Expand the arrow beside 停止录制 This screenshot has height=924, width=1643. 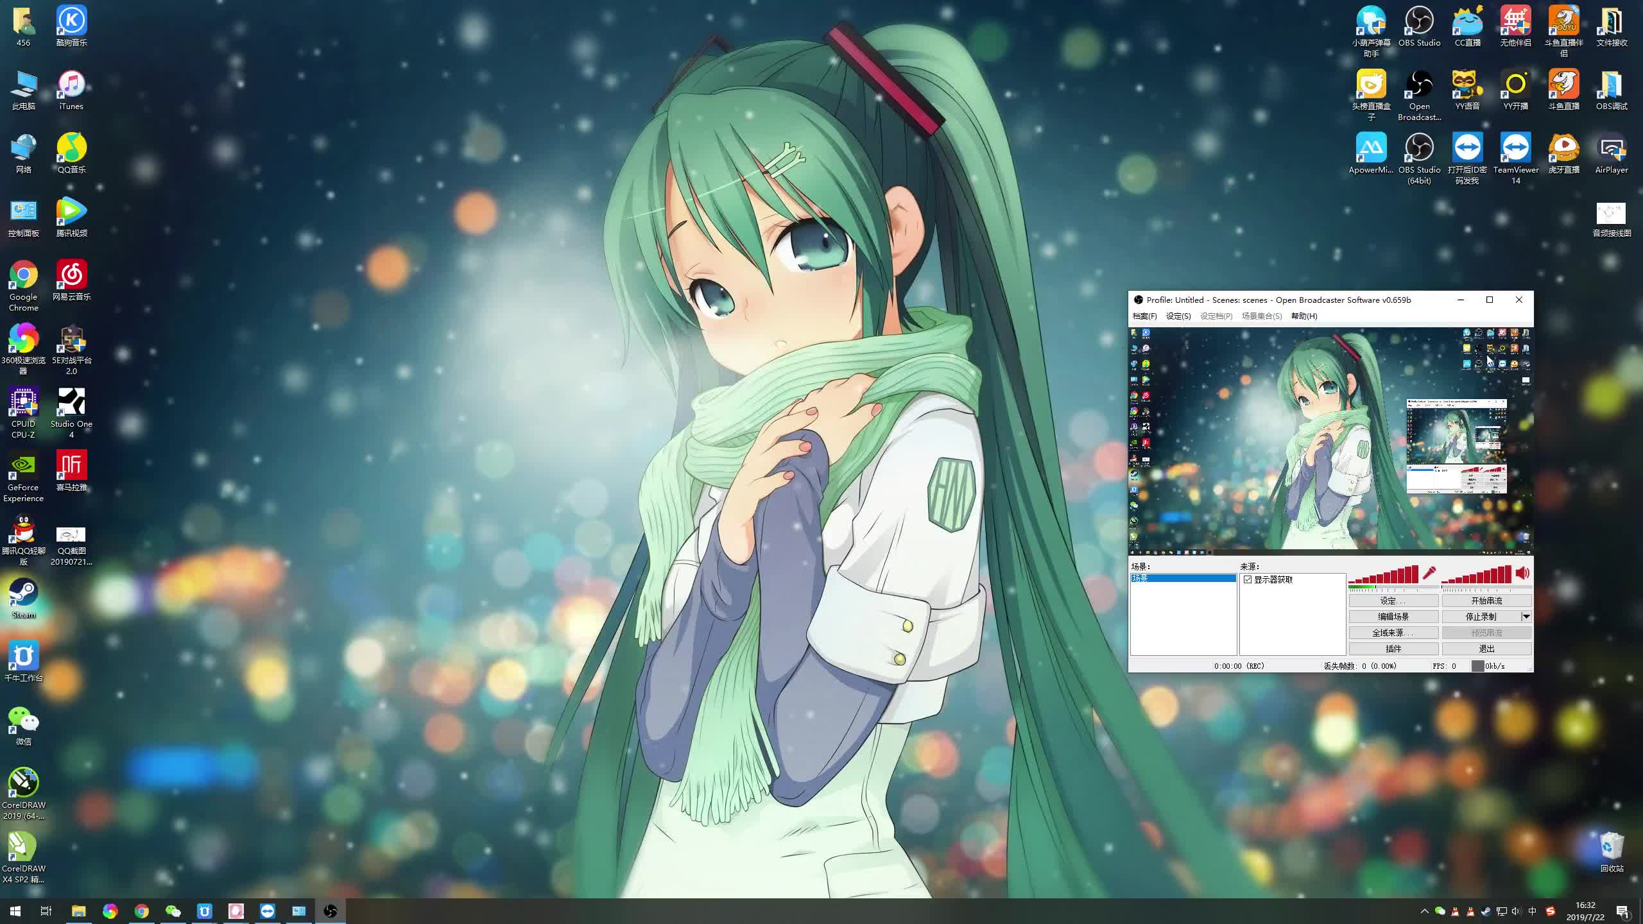(1526, 617)
